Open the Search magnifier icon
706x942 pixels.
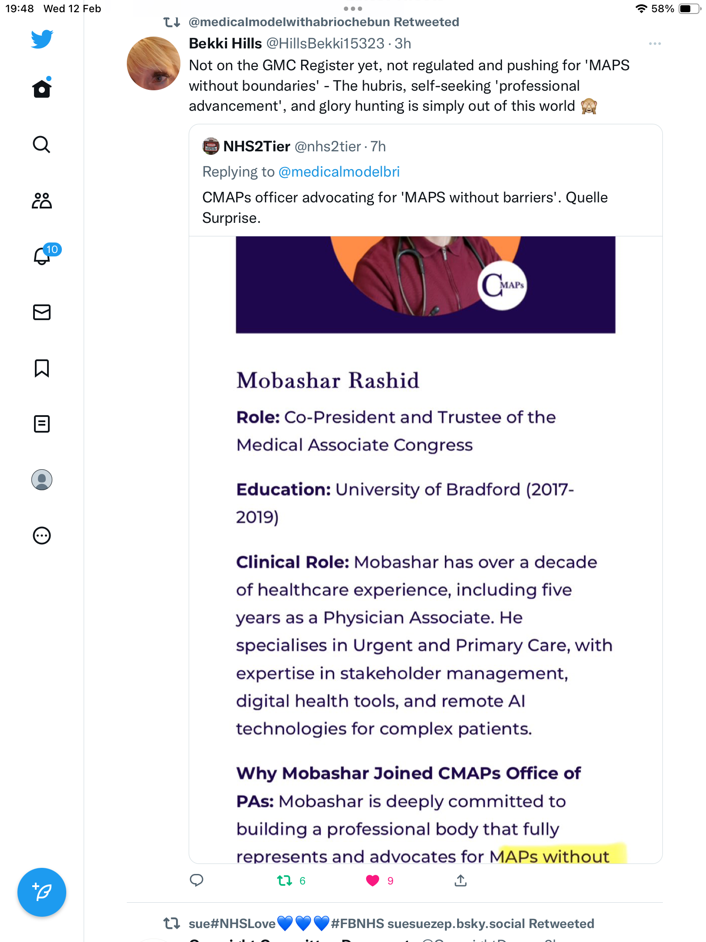tap(42, 144)
